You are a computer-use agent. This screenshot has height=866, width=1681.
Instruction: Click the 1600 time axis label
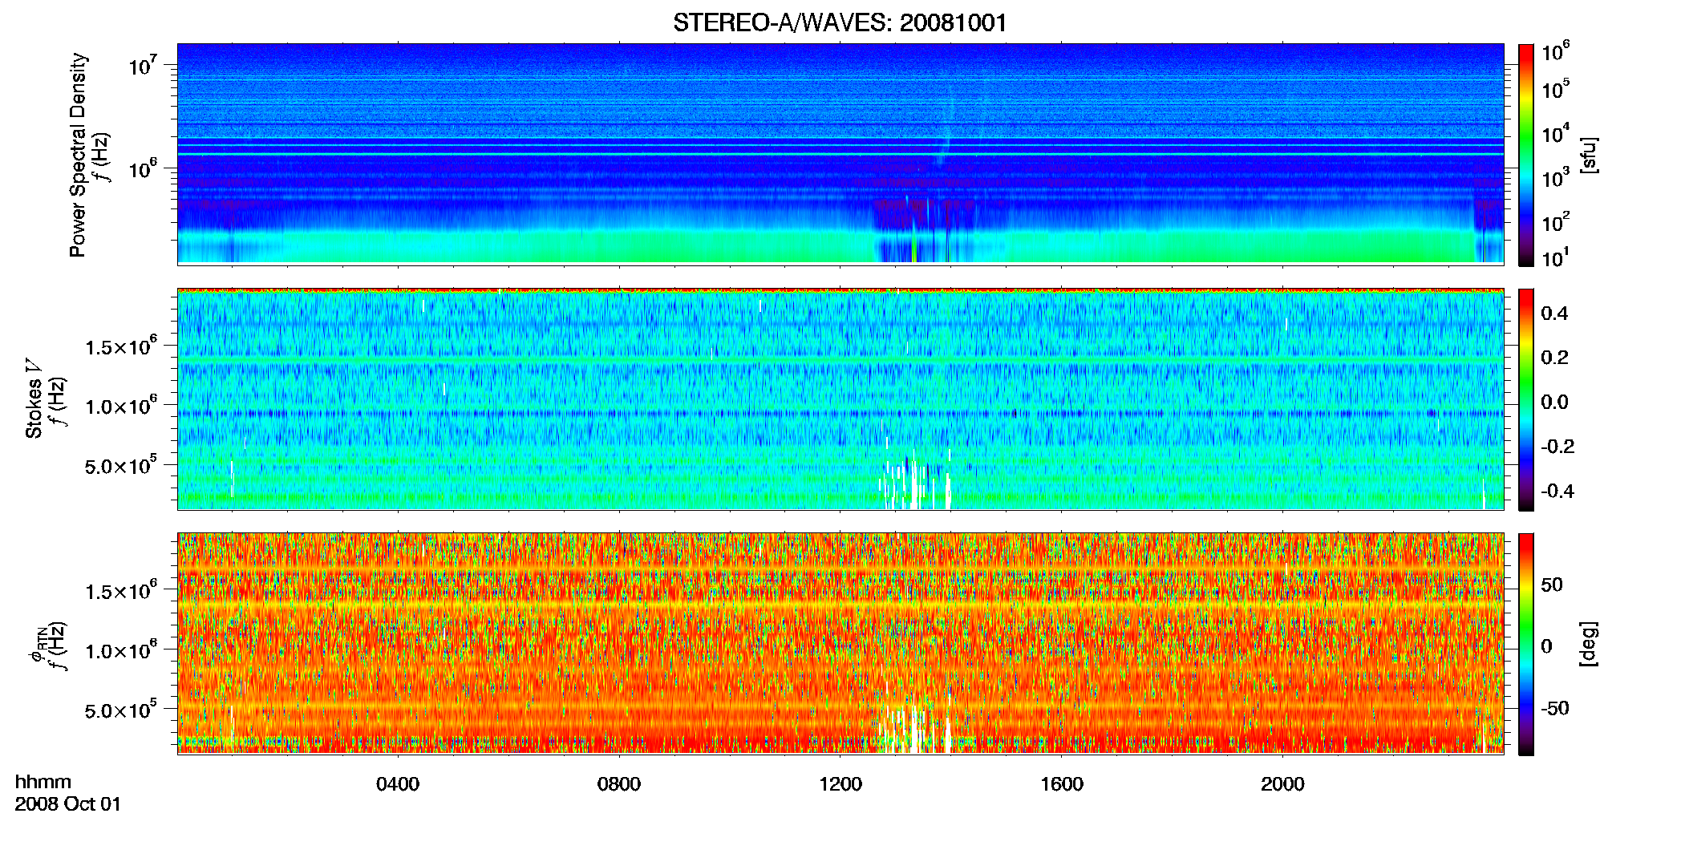pos(1062,783)
